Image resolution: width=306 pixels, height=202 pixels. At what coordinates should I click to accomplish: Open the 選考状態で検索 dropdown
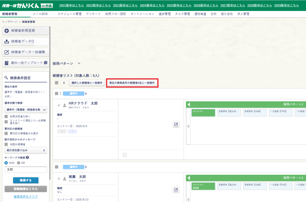coord(26,110)
